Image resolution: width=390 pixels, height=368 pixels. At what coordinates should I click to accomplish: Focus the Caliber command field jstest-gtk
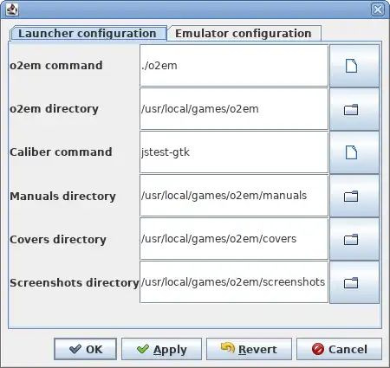pos(234,152)
